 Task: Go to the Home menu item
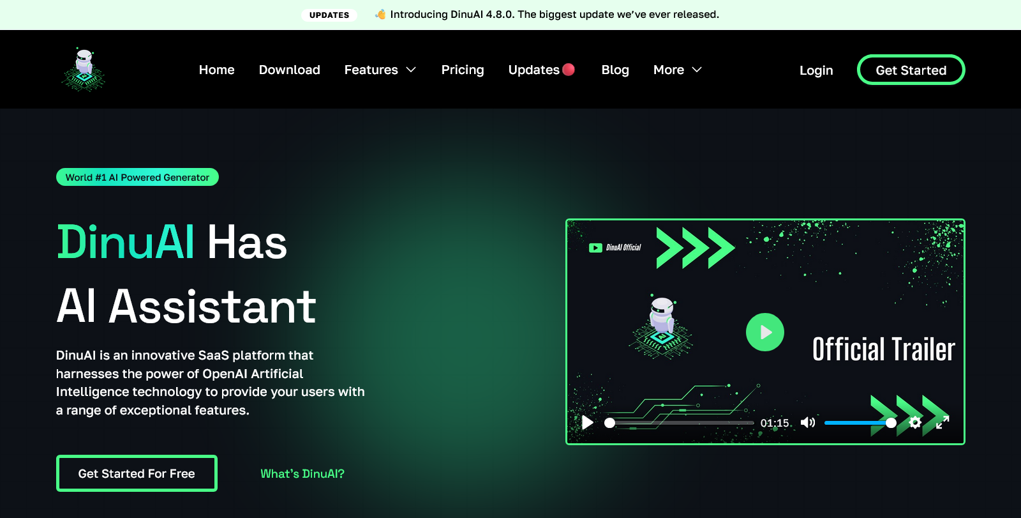point(217,70)
